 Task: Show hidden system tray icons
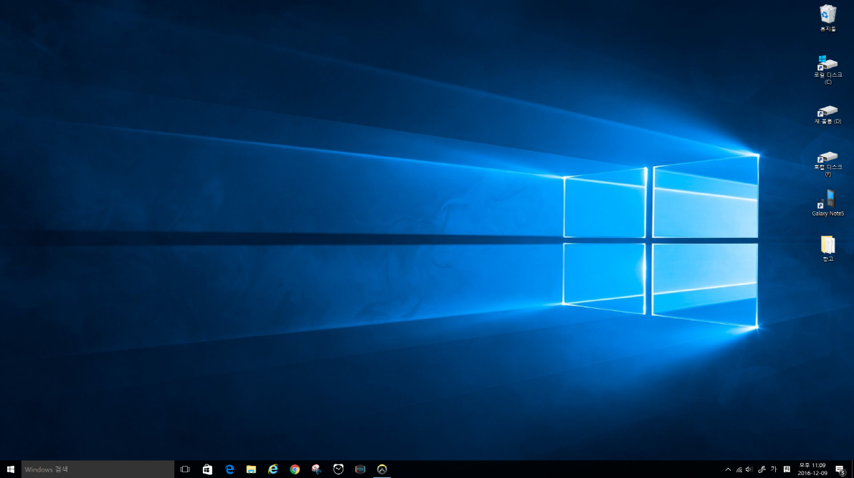point(728,469)
